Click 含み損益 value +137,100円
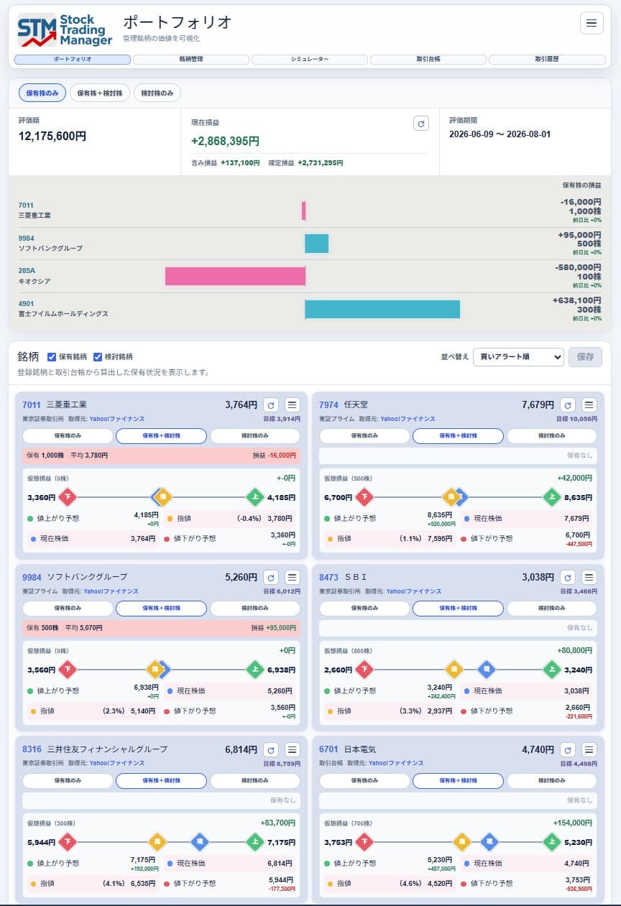The image size is (621, 906). click(x=240, y=163)
